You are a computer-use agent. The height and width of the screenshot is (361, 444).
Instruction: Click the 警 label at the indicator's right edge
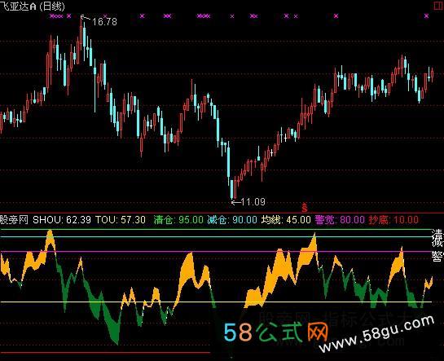click(x=437, y=257)
